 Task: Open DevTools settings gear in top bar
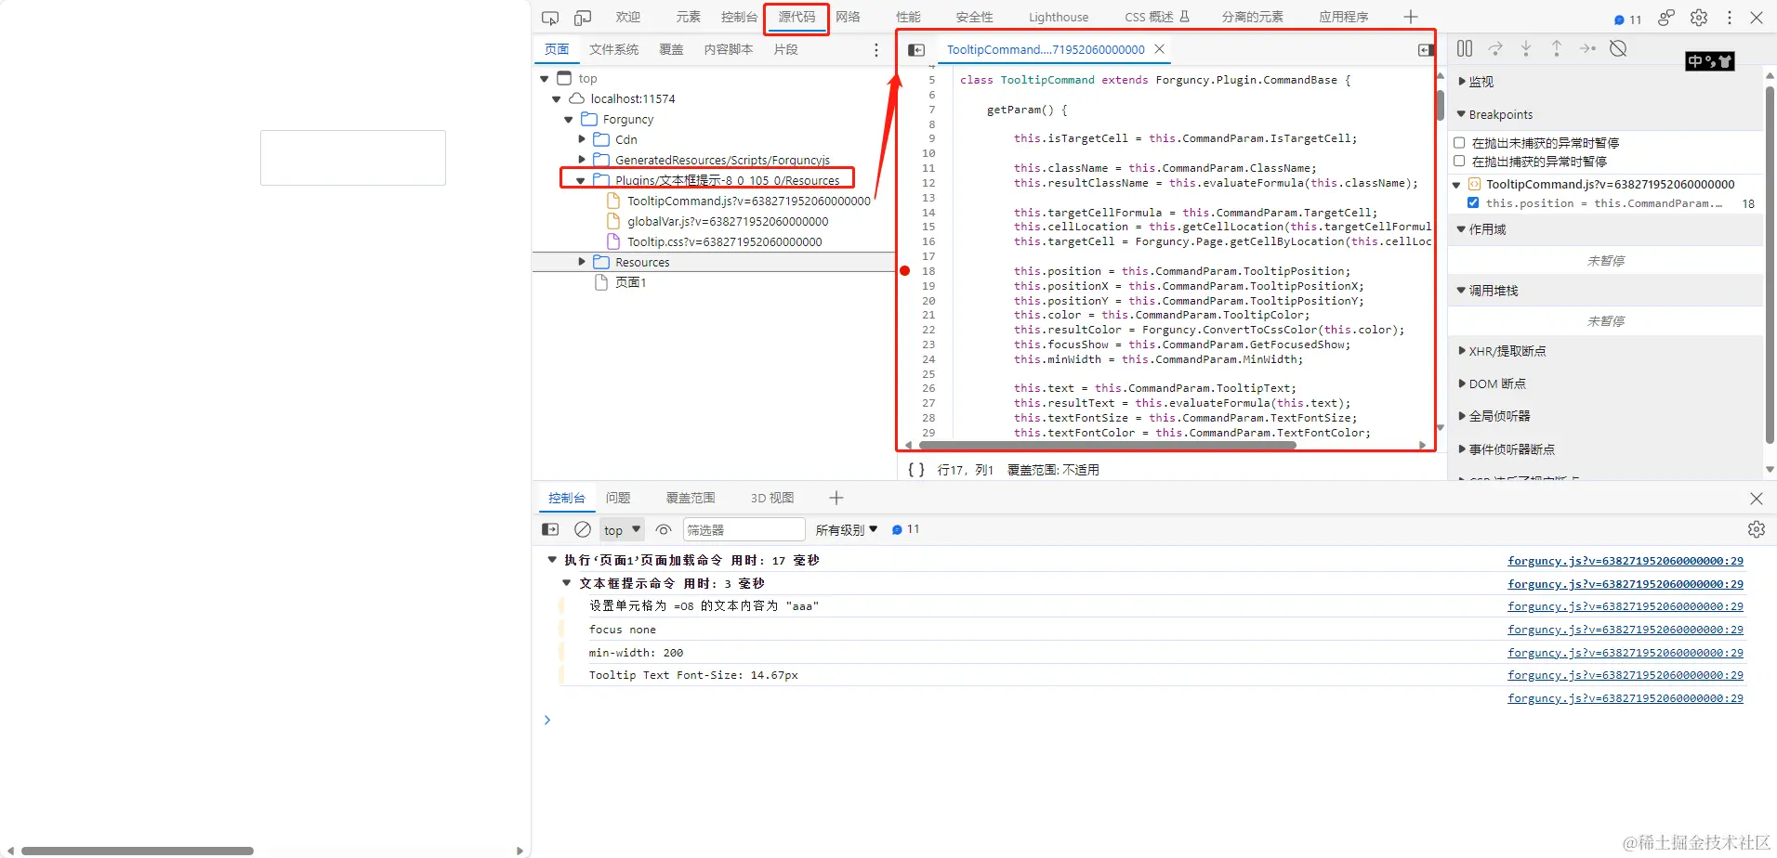click(x=1699, y=18)
